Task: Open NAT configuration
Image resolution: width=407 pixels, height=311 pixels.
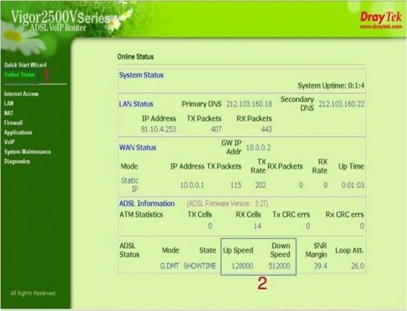Action: 9,112
